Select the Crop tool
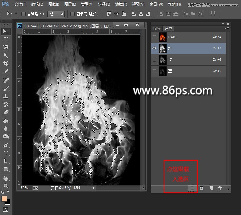The width and height of the screenshot is (241, 215). 6,63
